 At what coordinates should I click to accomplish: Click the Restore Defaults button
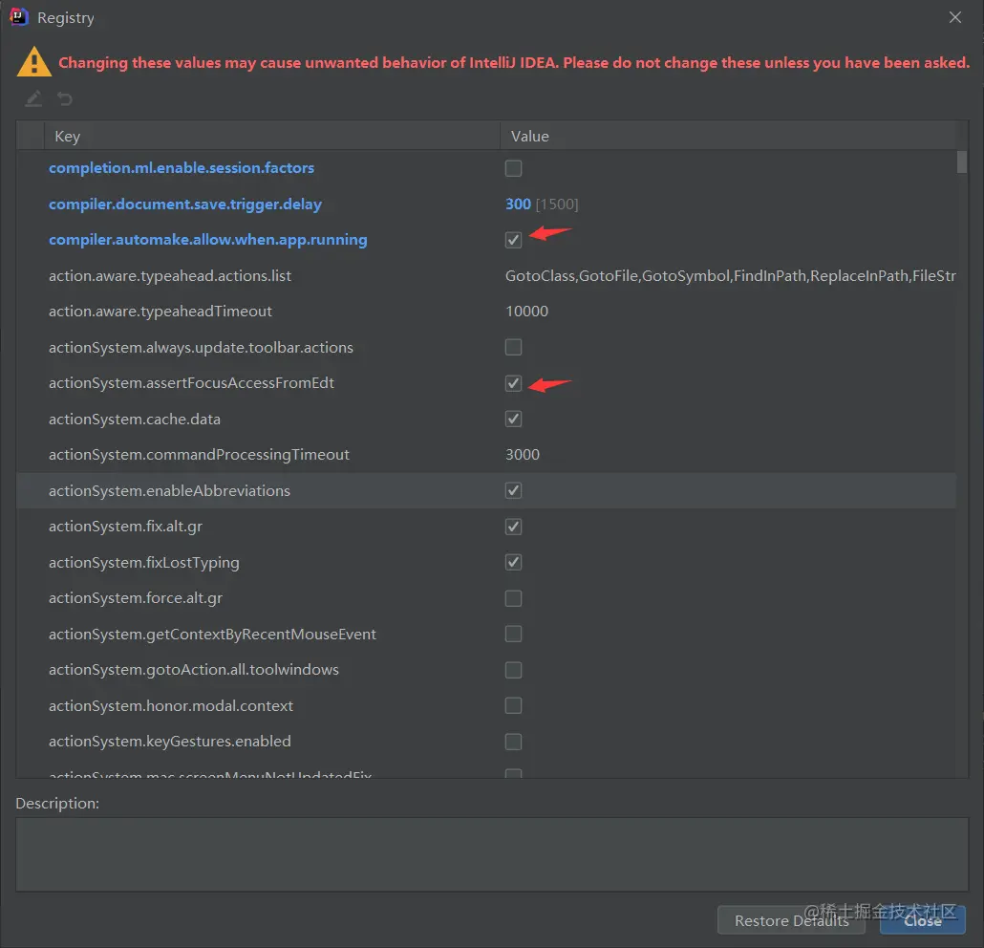pos(791,920)
